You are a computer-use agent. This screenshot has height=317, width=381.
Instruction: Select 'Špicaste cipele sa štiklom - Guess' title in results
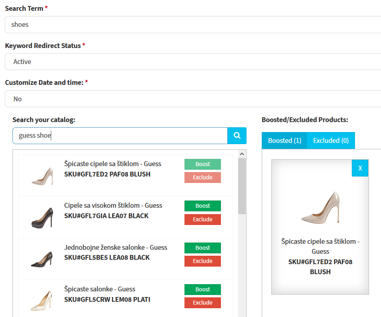(x=112, y=164)
